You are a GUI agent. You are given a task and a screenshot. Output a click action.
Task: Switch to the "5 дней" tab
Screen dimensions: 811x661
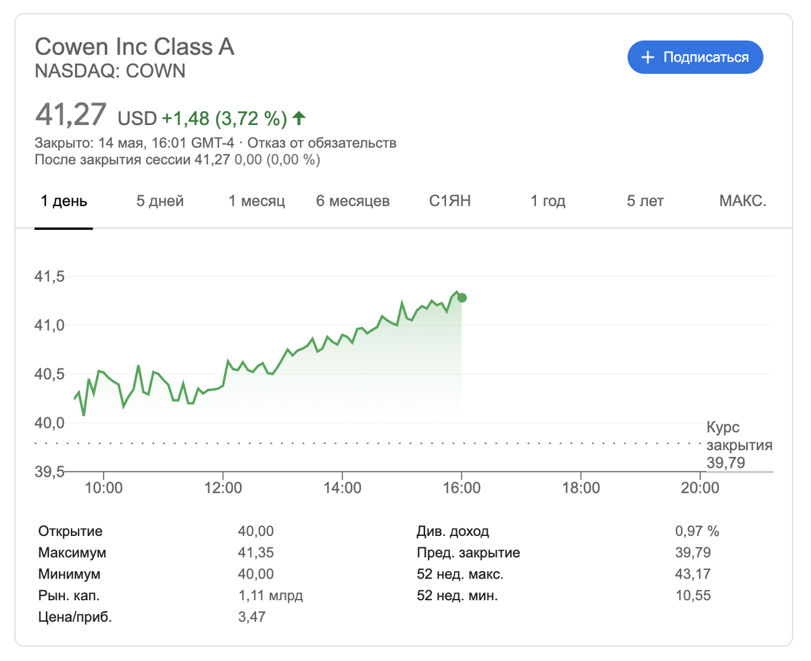click(160, 201)
